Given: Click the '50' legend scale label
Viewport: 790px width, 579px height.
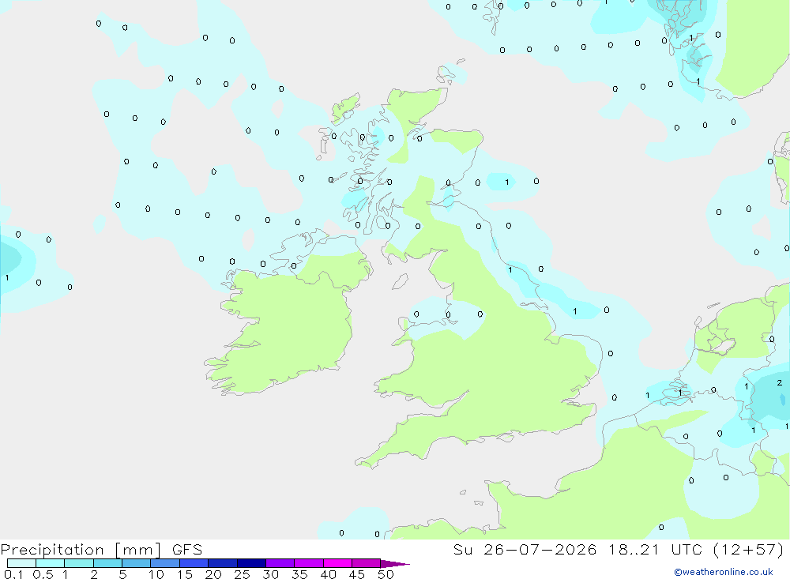Looking at the screenshot, I should [x=386, y=574].
